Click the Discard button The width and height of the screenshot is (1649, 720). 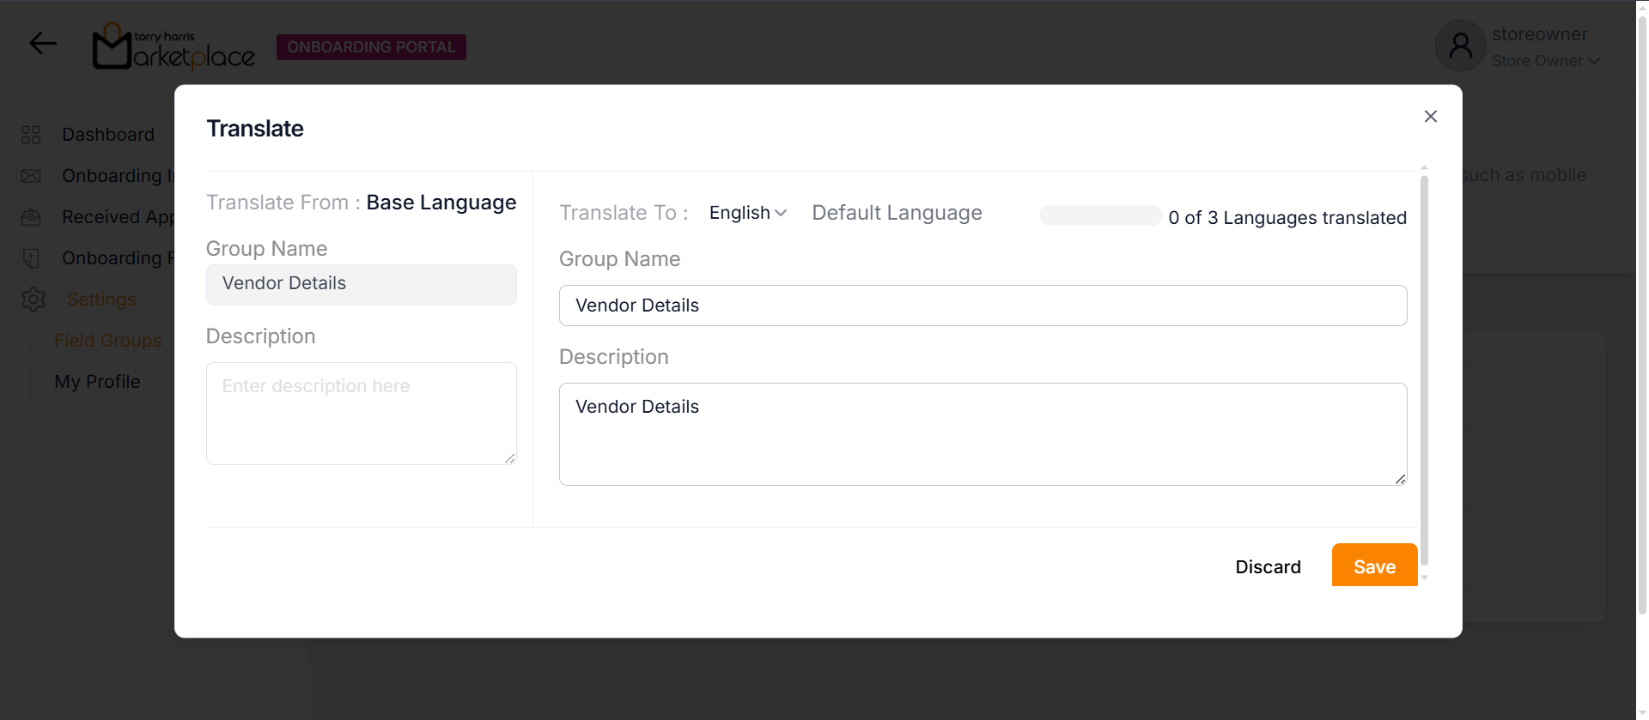(x=1268, y=567)
